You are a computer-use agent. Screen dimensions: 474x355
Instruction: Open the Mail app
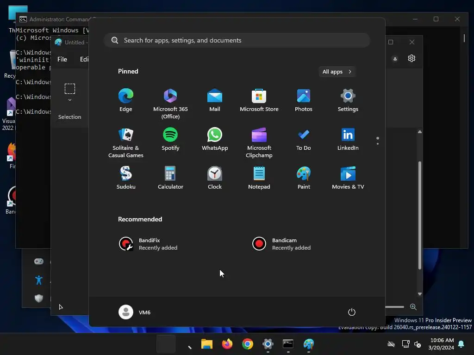pyautogui.click(x=215, y=100)
